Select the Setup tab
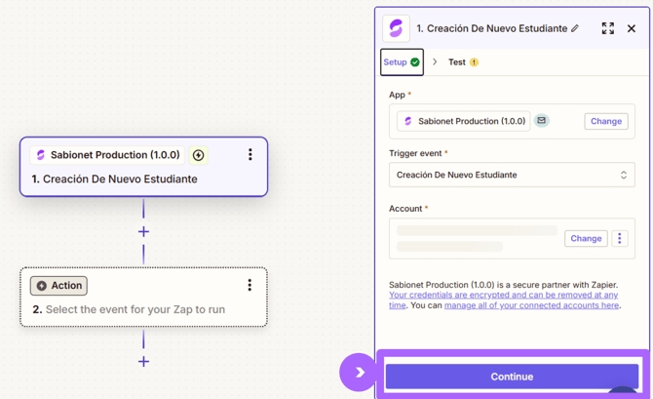Screen dimensions: 653x399 (402, 62)
